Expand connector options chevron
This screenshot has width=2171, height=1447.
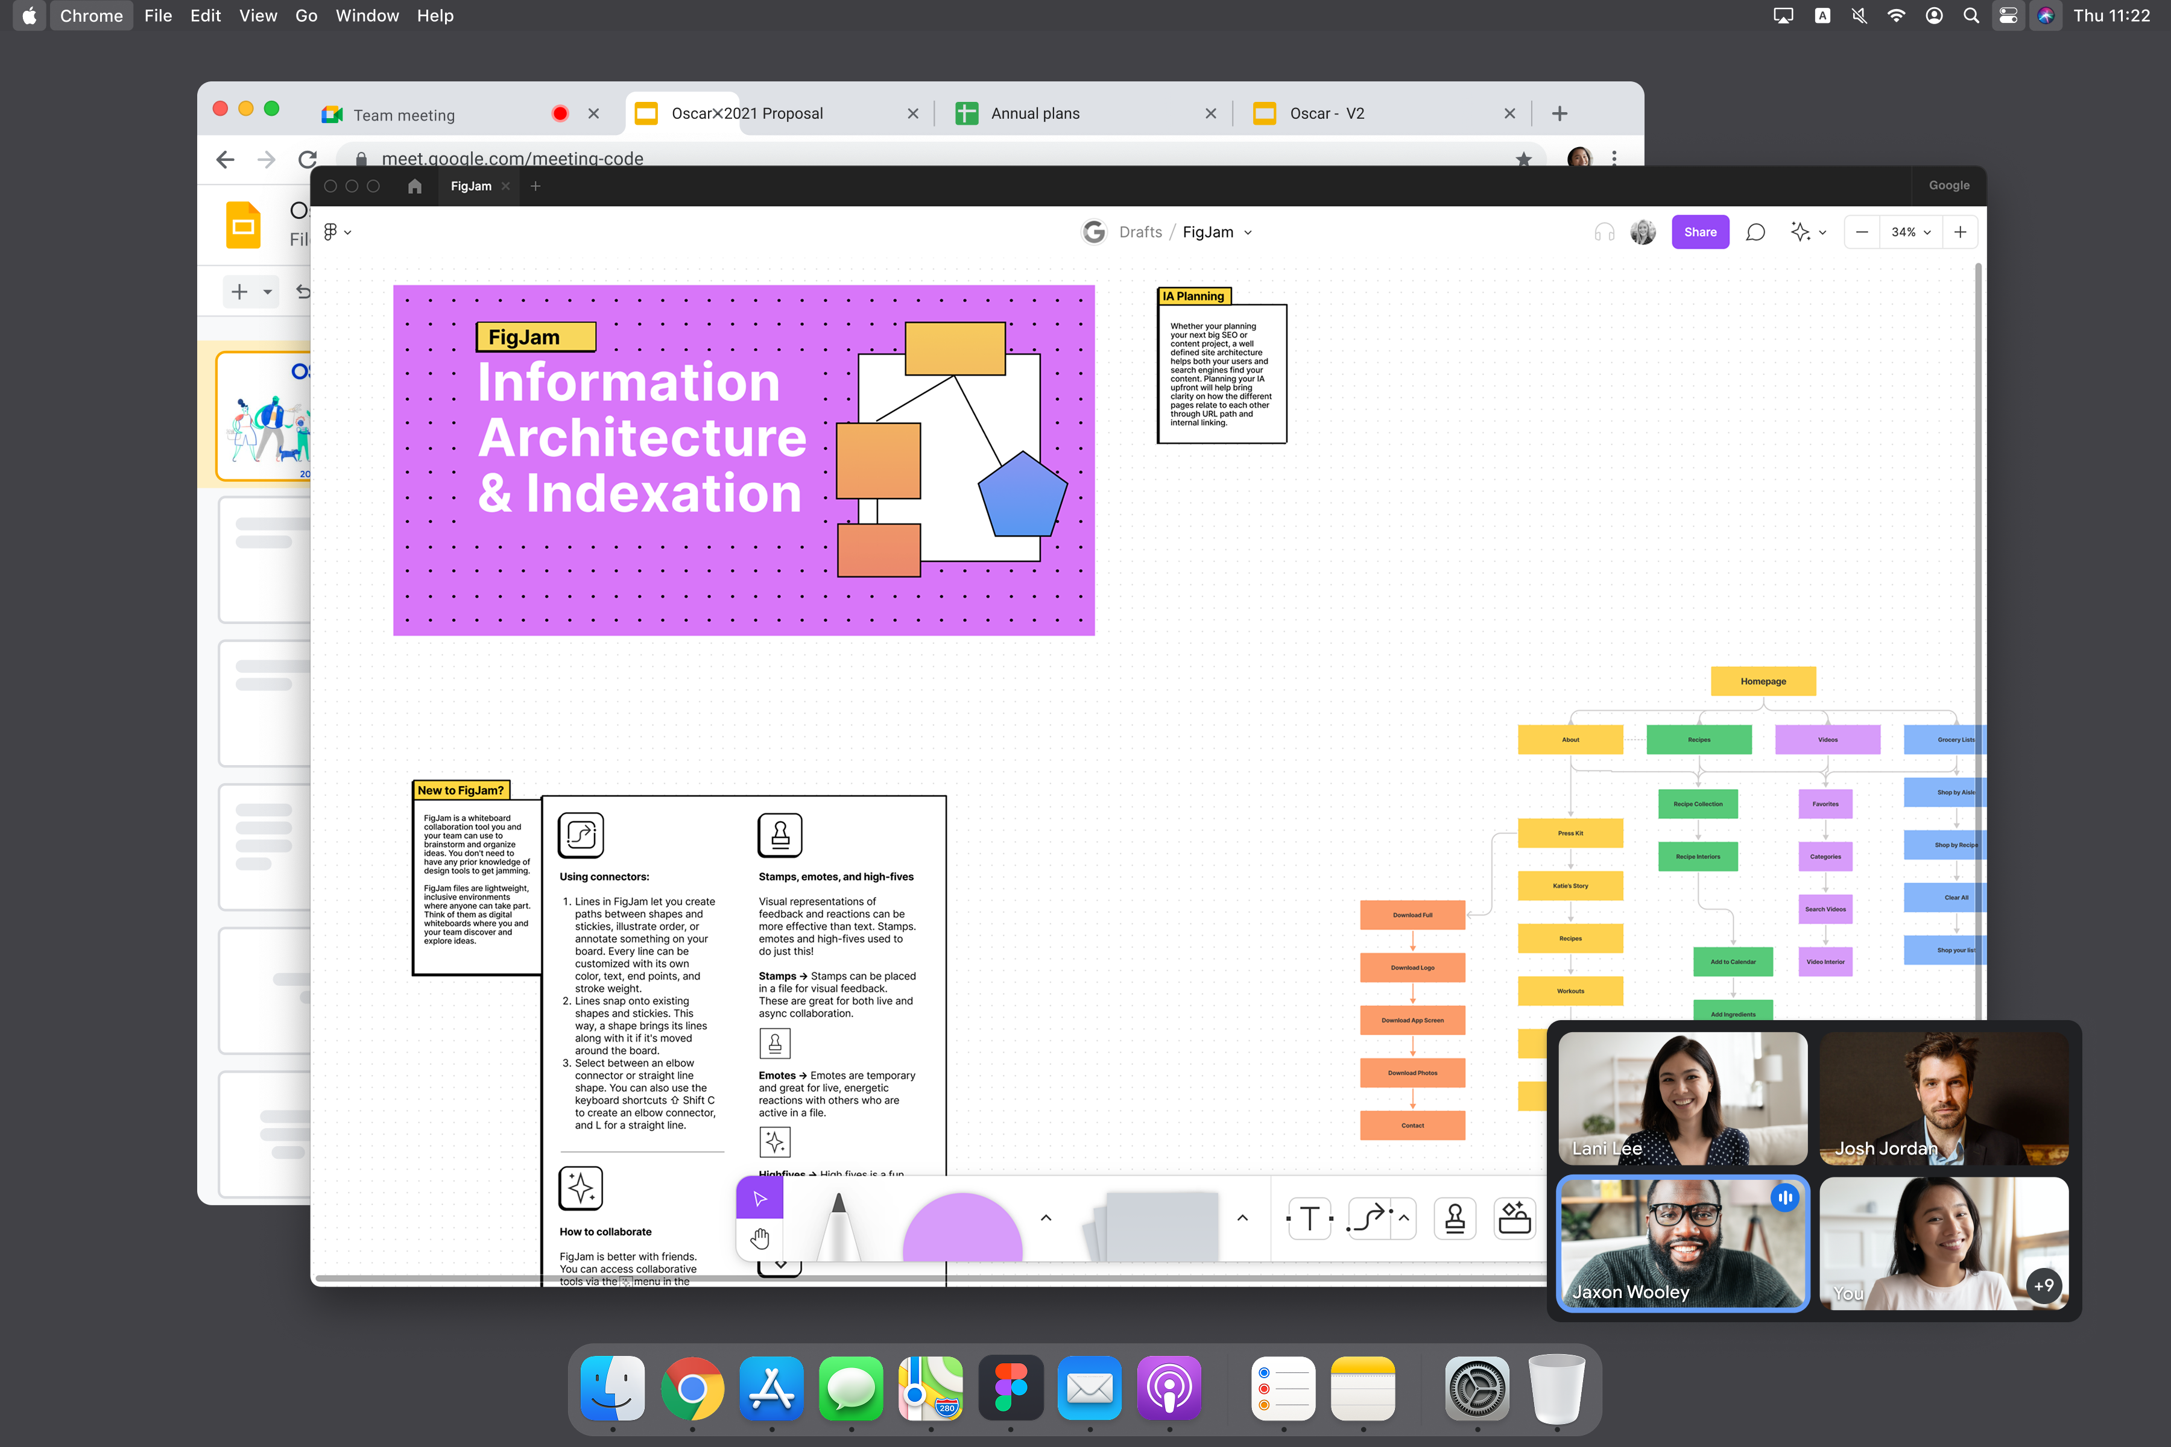[x=1404, y=1218]
